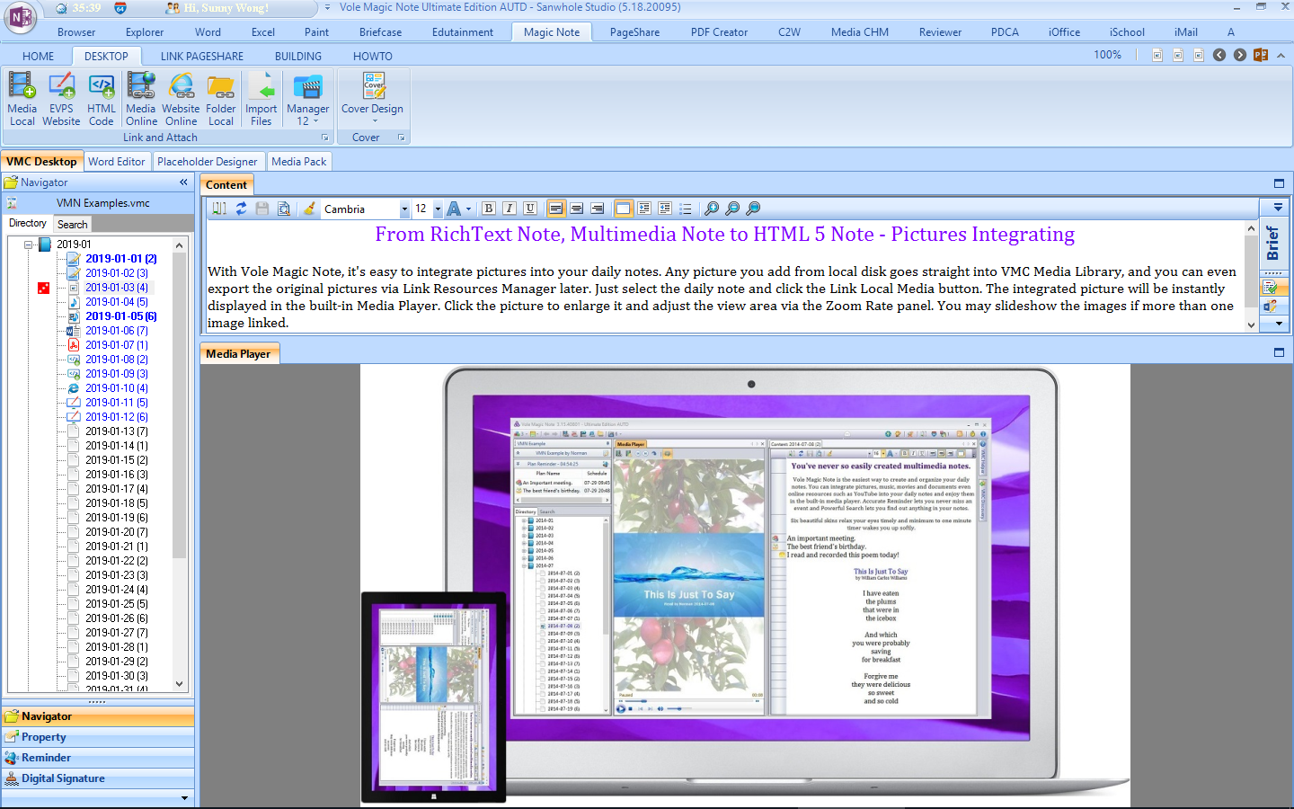Decrease indent in Content toolbar

click(x=665, y=209)
